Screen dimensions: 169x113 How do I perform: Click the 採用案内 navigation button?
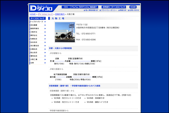coord(106,6)
